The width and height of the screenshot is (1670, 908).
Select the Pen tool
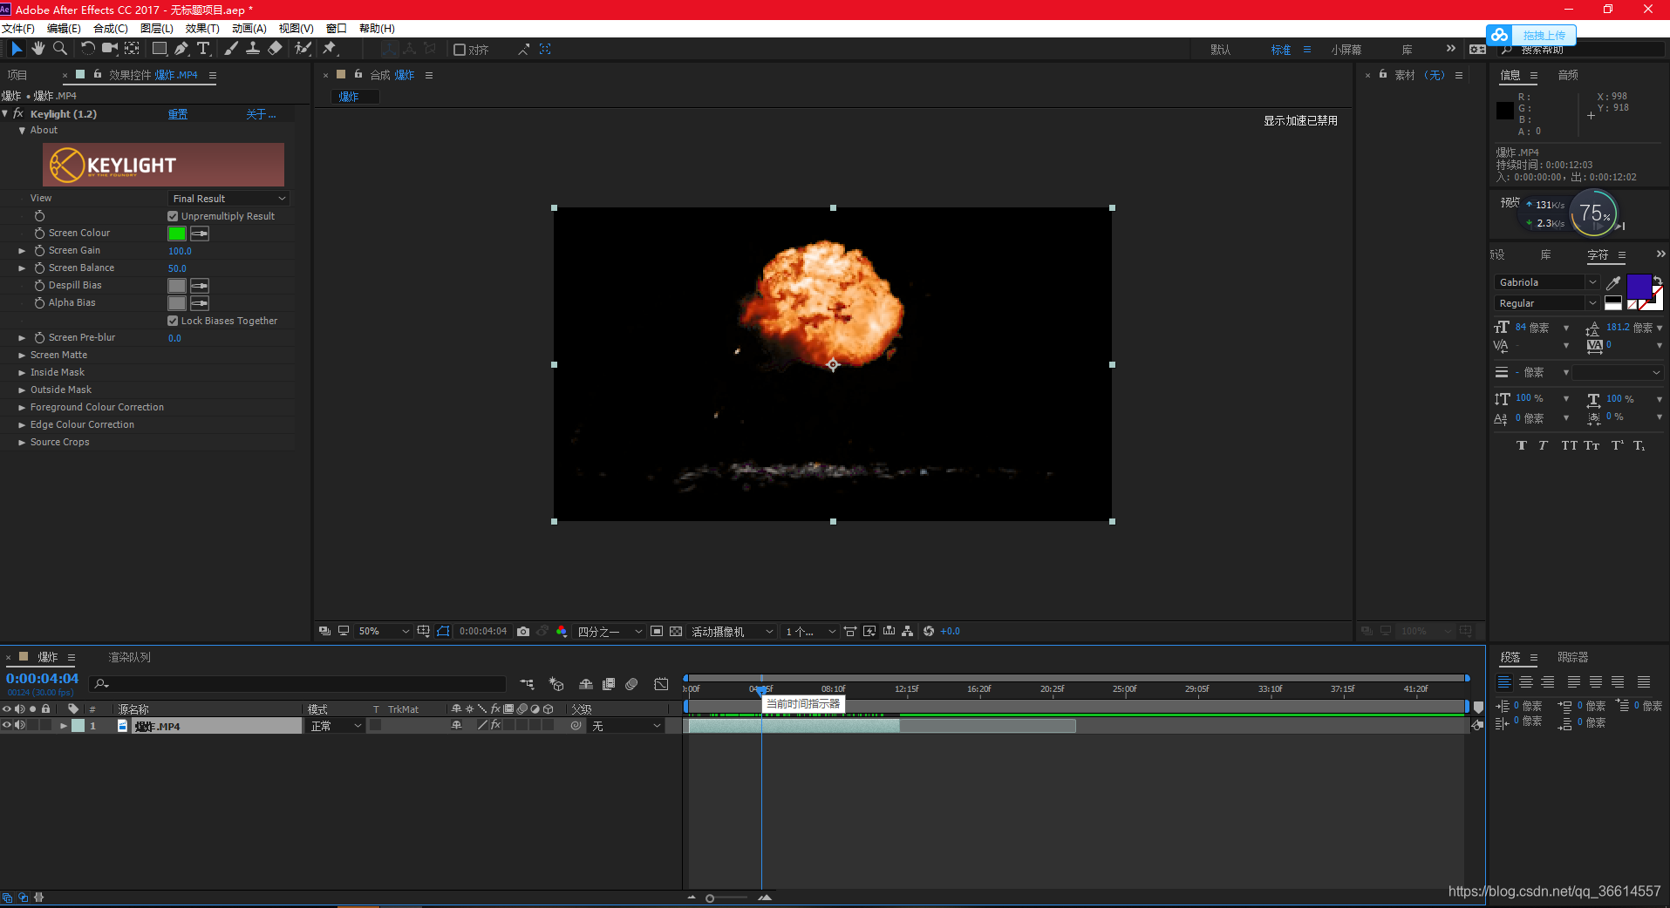click(181, 49)
